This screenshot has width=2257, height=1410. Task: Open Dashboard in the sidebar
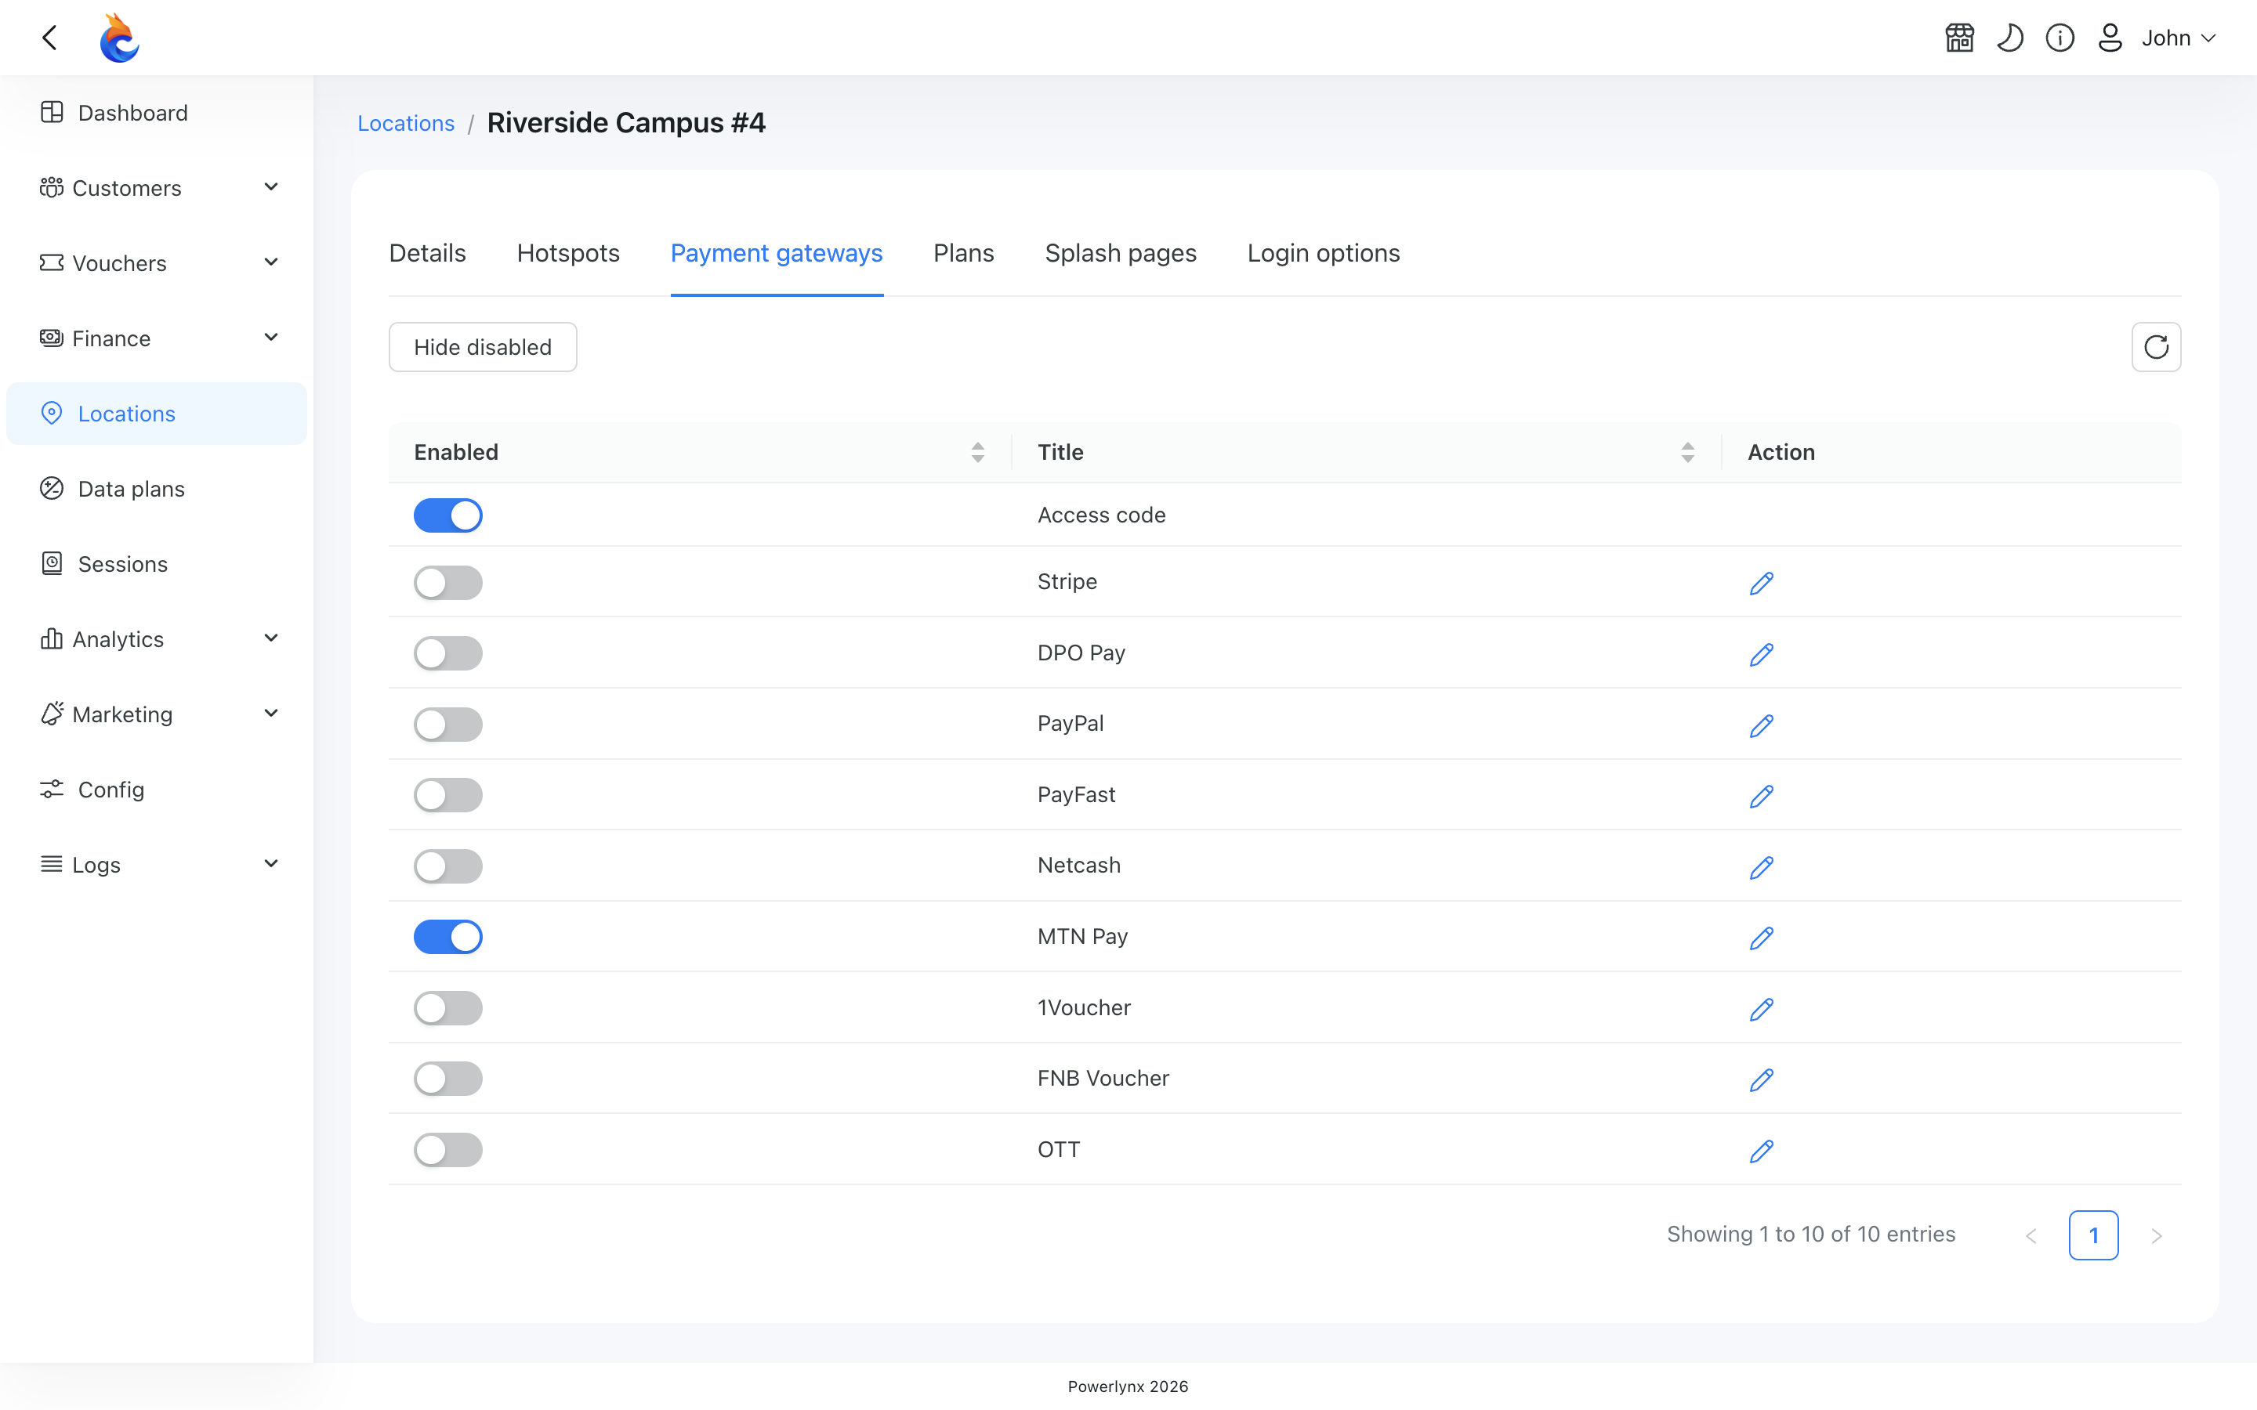pyautogui.click(x=157, y=113)
